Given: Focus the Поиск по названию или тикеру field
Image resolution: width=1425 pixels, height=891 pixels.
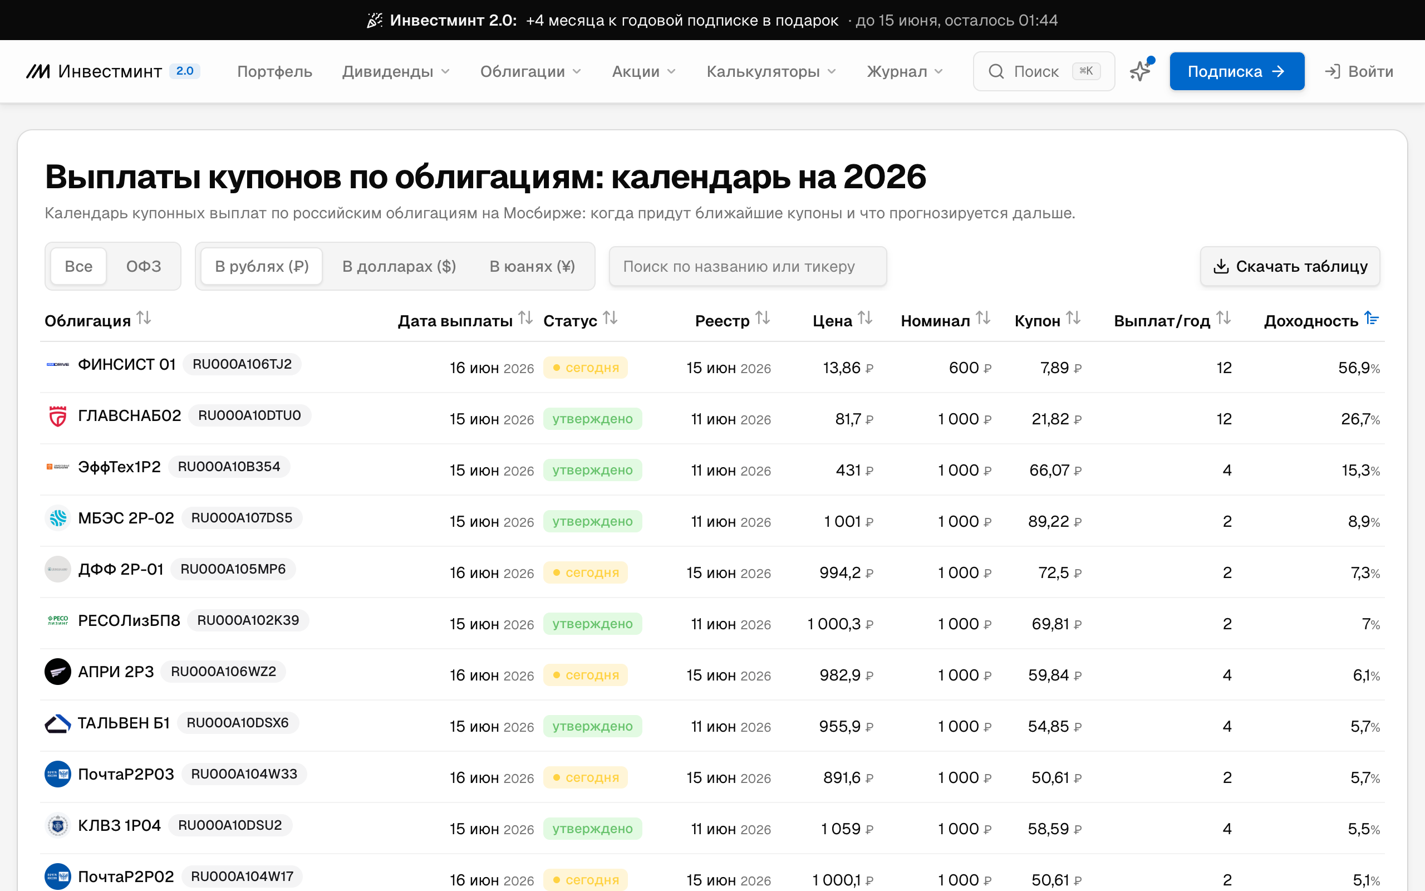Looking at the screenshot, I should point(748,266).
